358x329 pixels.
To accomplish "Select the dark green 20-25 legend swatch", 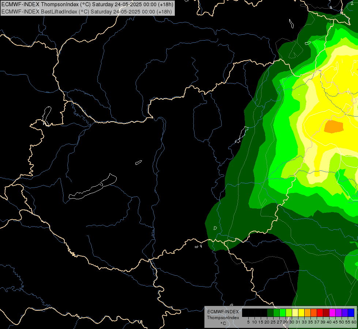I will (270, 313).
